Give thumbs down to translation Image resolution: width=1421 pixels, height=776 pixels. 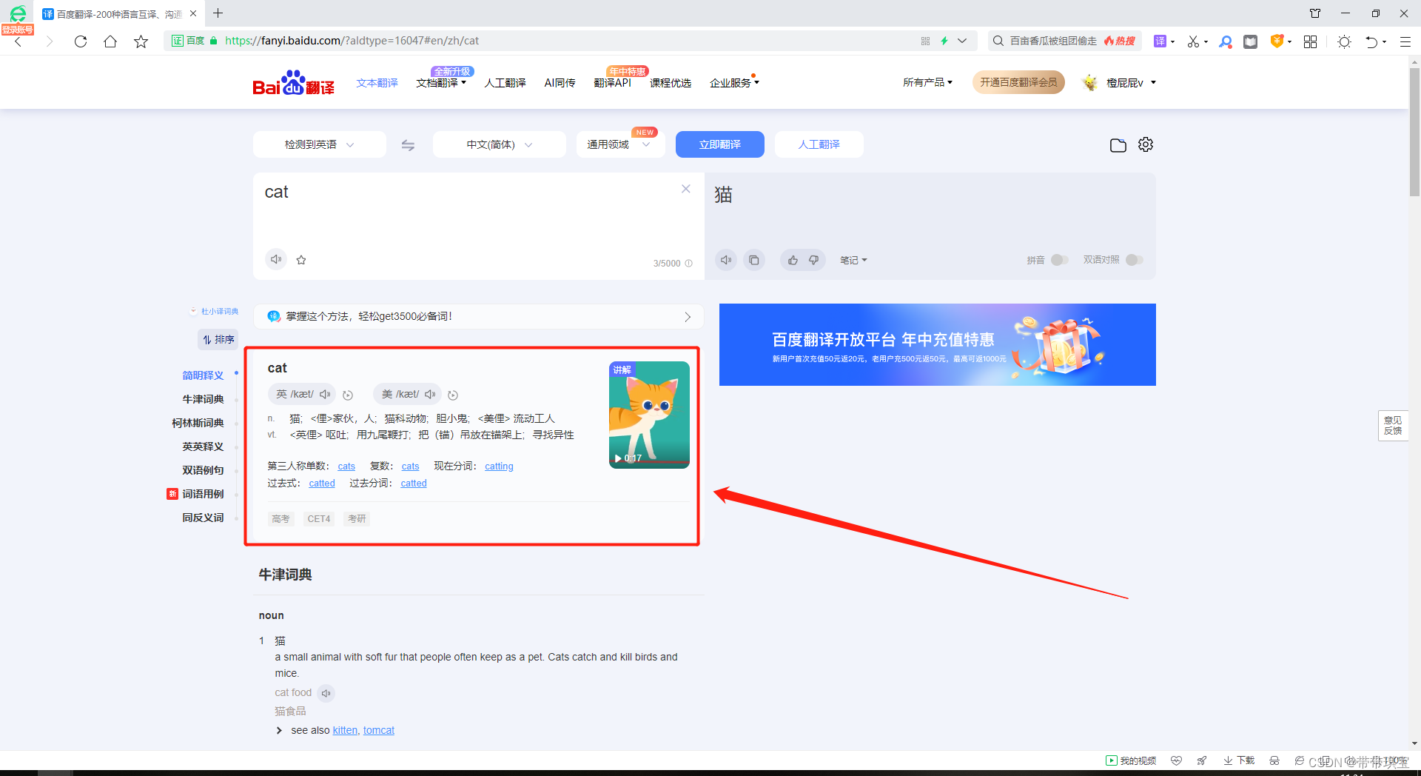point(813,260)
